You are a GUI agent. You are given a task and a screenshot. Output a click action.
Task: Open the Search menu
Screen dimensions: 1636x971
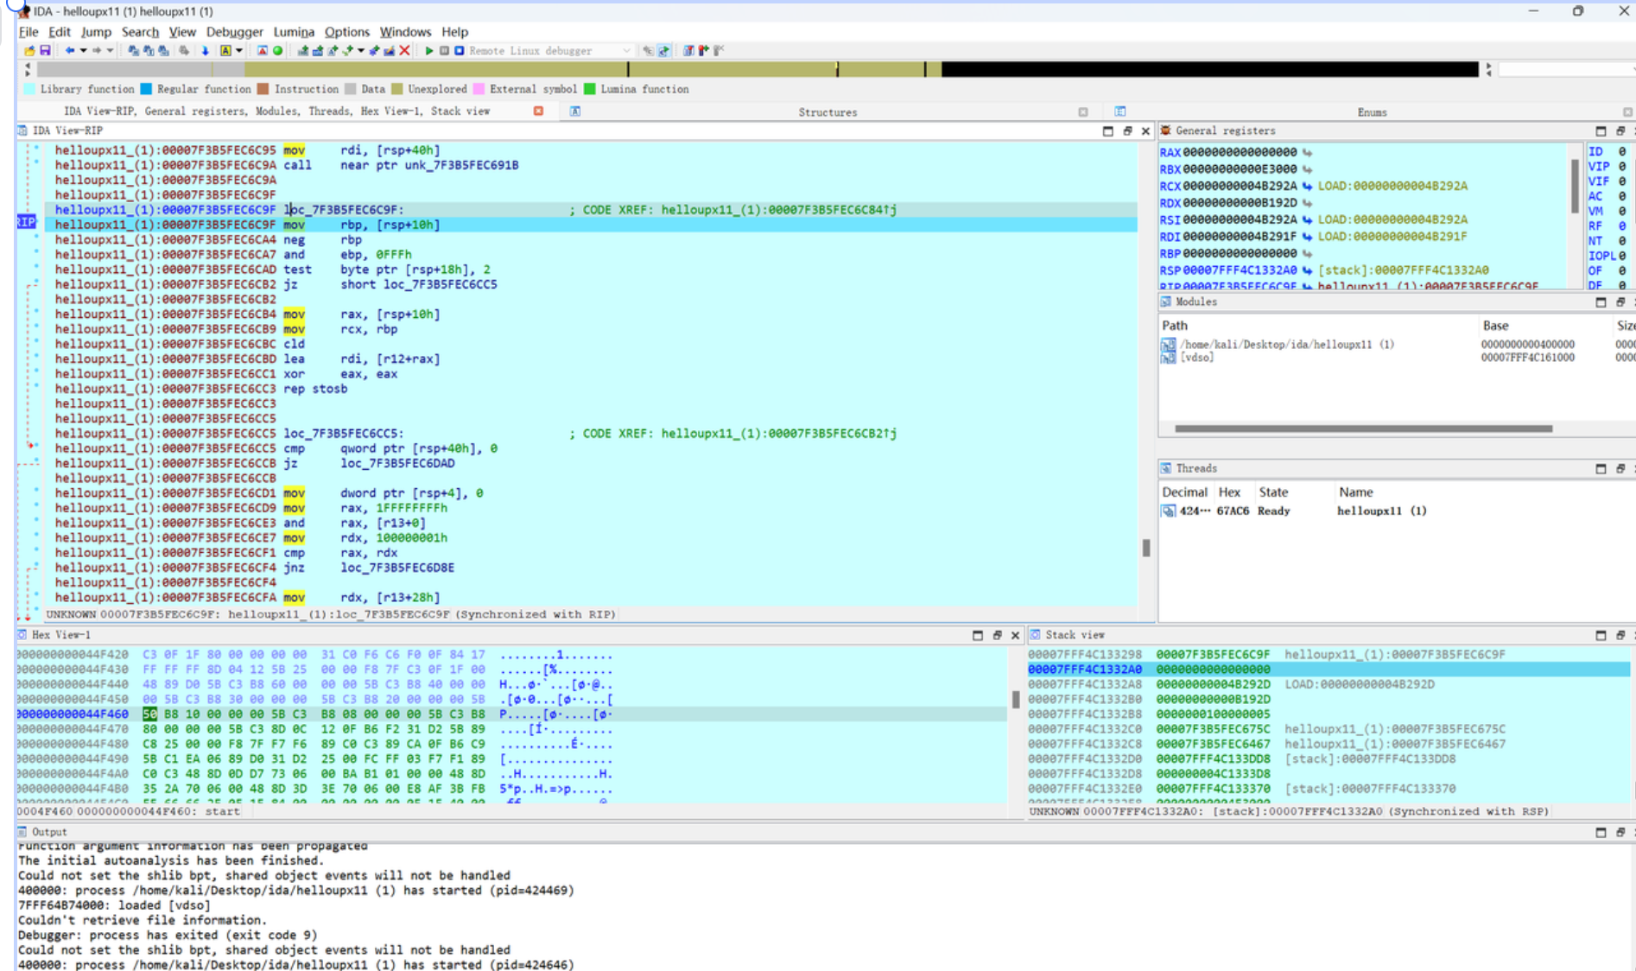click(x=140, y=32)
